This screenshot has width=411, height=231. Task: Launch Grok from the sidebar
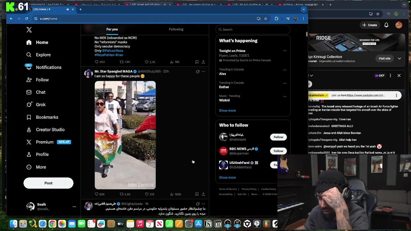[36, 105]
